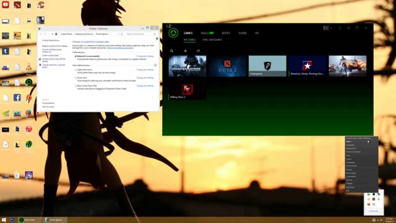The image size is (396, 223).
Task: Select the Power saver plan radio button
Action: 75,78
